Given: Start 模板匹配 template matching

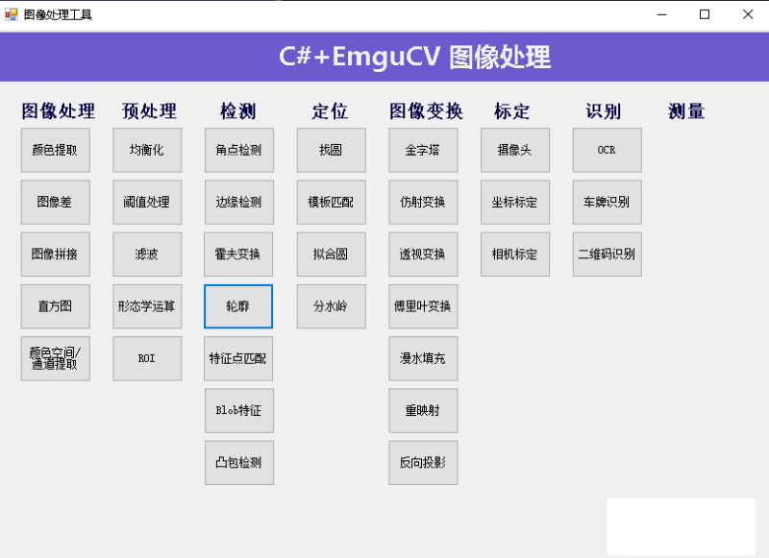Looking at the screenshot, I should pyautogui.click(x=331, y=203).
